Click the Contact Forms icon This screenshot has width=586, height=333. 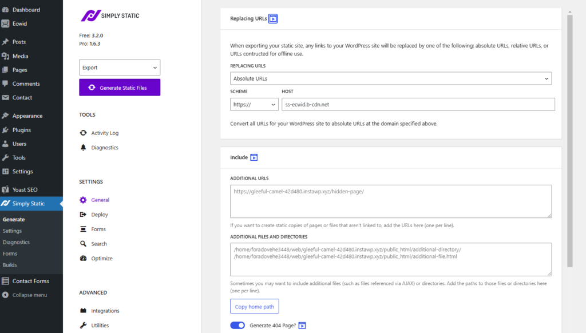[5, 281]
